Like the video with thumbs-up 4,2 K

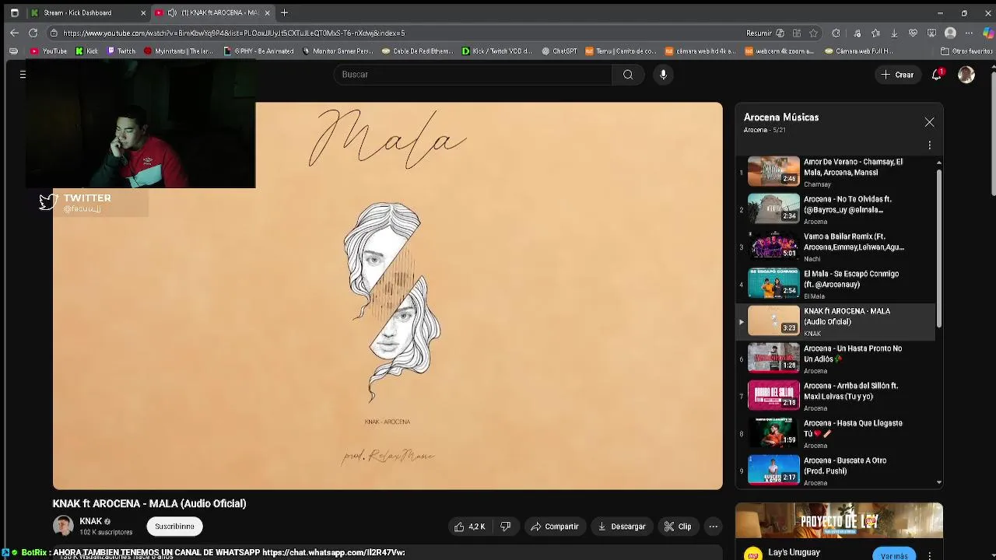[470, 527]
